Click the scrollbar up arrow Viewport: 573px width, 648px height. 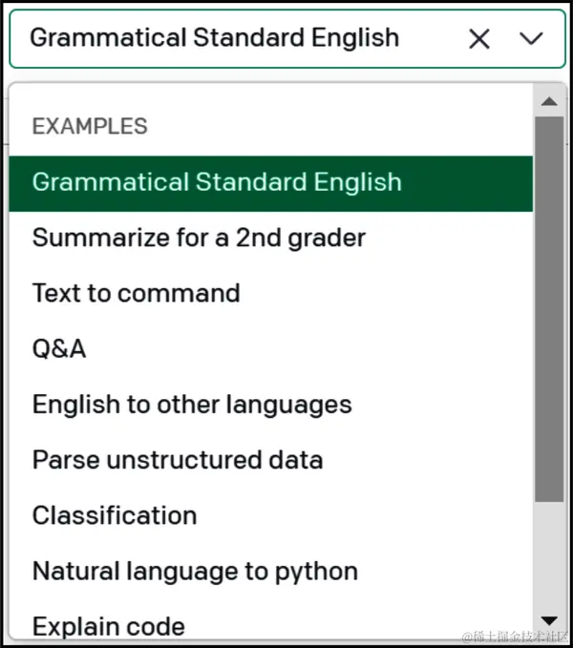click(549, 101)
